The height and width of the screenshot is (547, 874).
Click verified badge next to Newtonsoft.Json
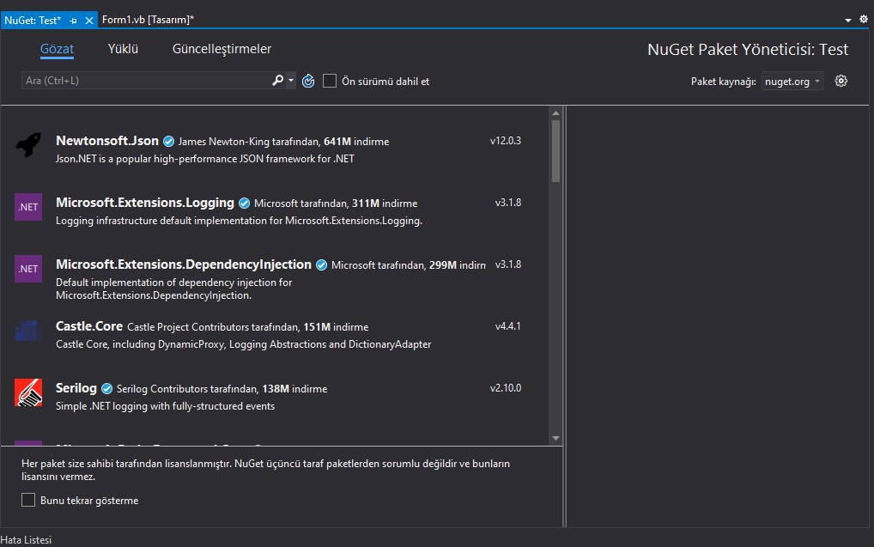168,142
